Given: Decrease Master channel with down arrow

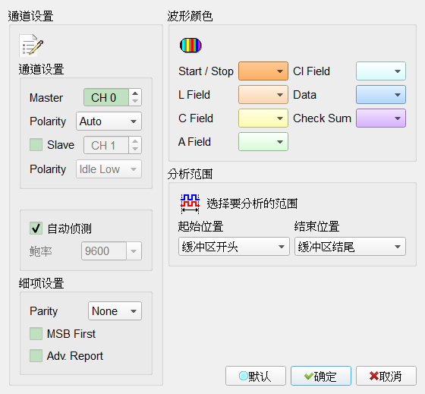Looking at the screenshot, I should click(x=135, y=101).
